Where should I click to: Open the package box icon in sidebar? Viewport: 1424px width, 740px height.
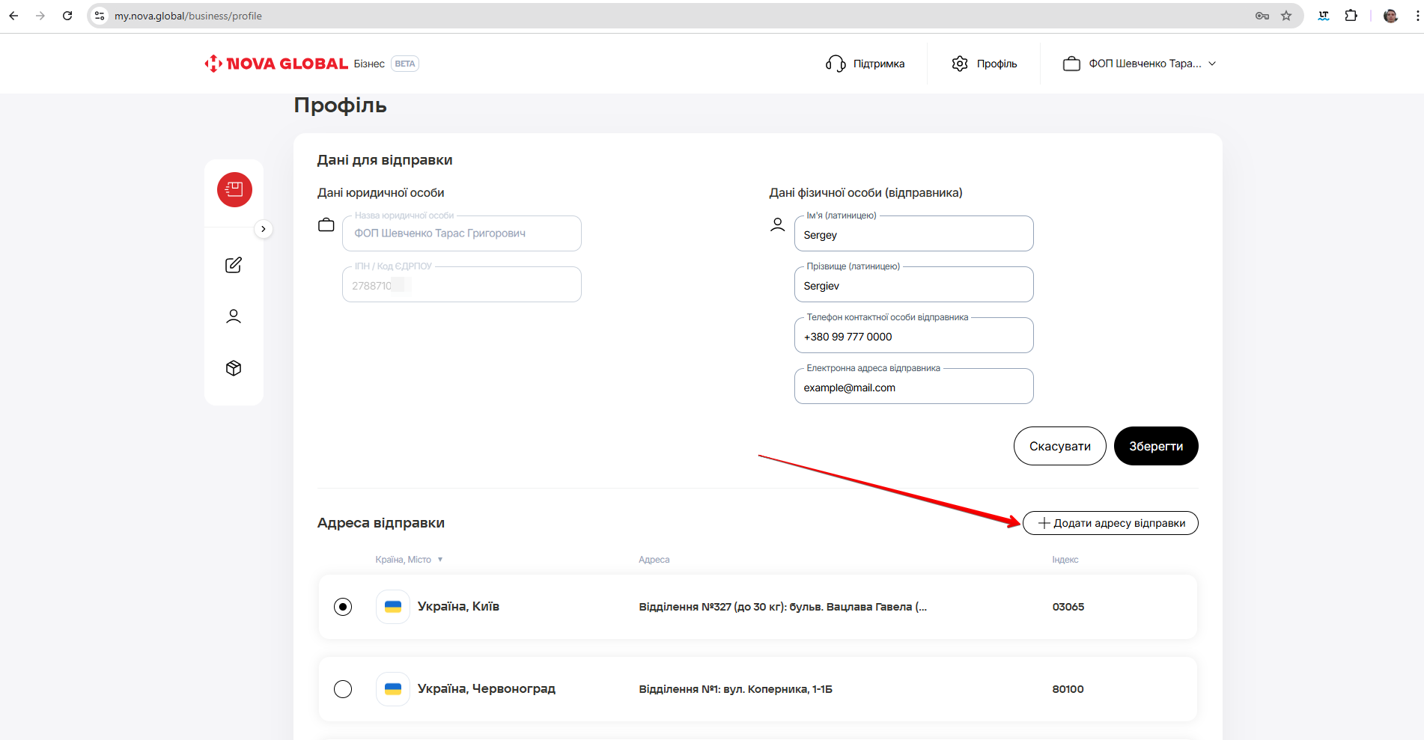click(234, 368)
